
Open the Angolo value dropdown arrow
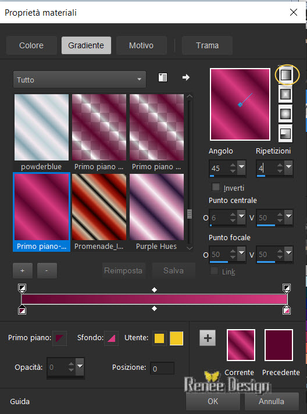point(241,167)
